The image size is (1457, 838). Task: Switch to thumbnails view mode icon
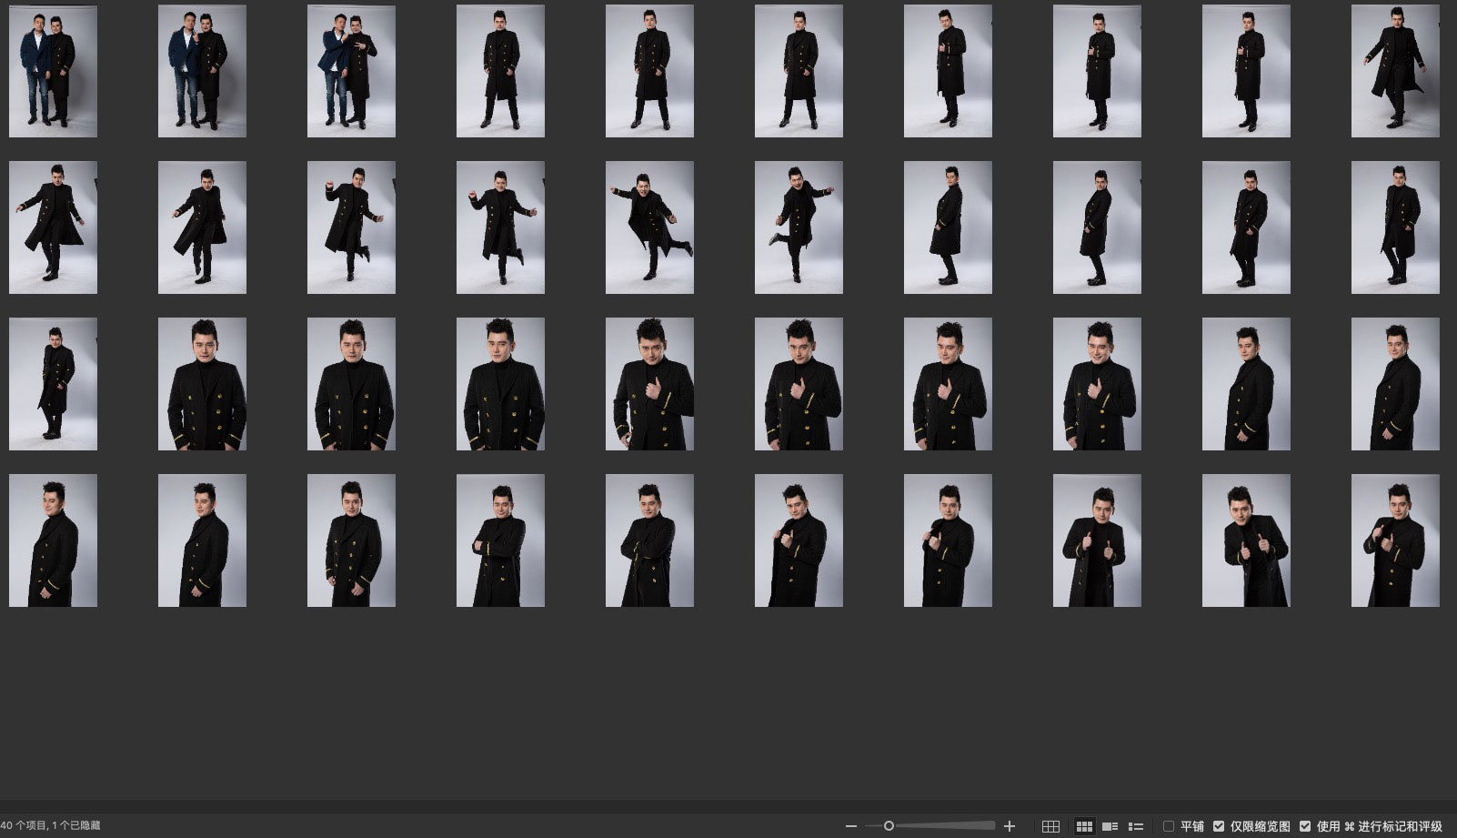(1084, 826)
